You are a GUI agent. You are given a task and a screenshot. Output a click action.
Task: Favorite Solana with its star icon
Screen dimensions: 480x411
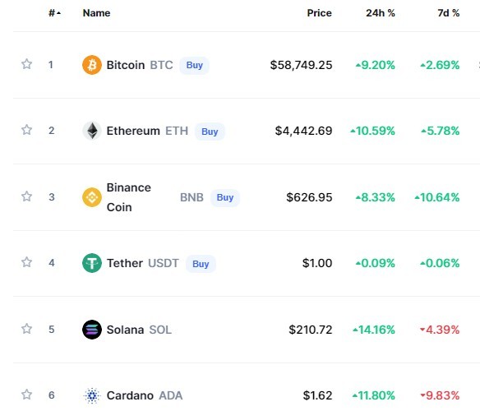click(26, 329)
